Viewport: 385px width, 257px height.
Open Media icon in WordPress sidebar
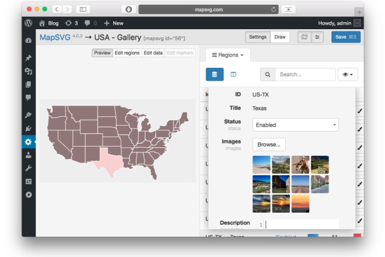29,71
